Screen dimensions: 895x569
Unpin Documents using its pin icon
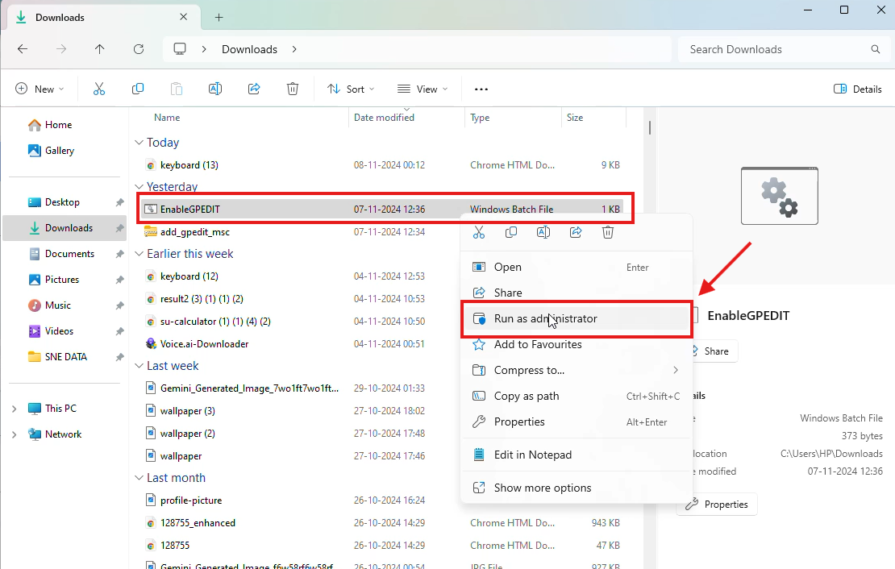click(119, 254)
